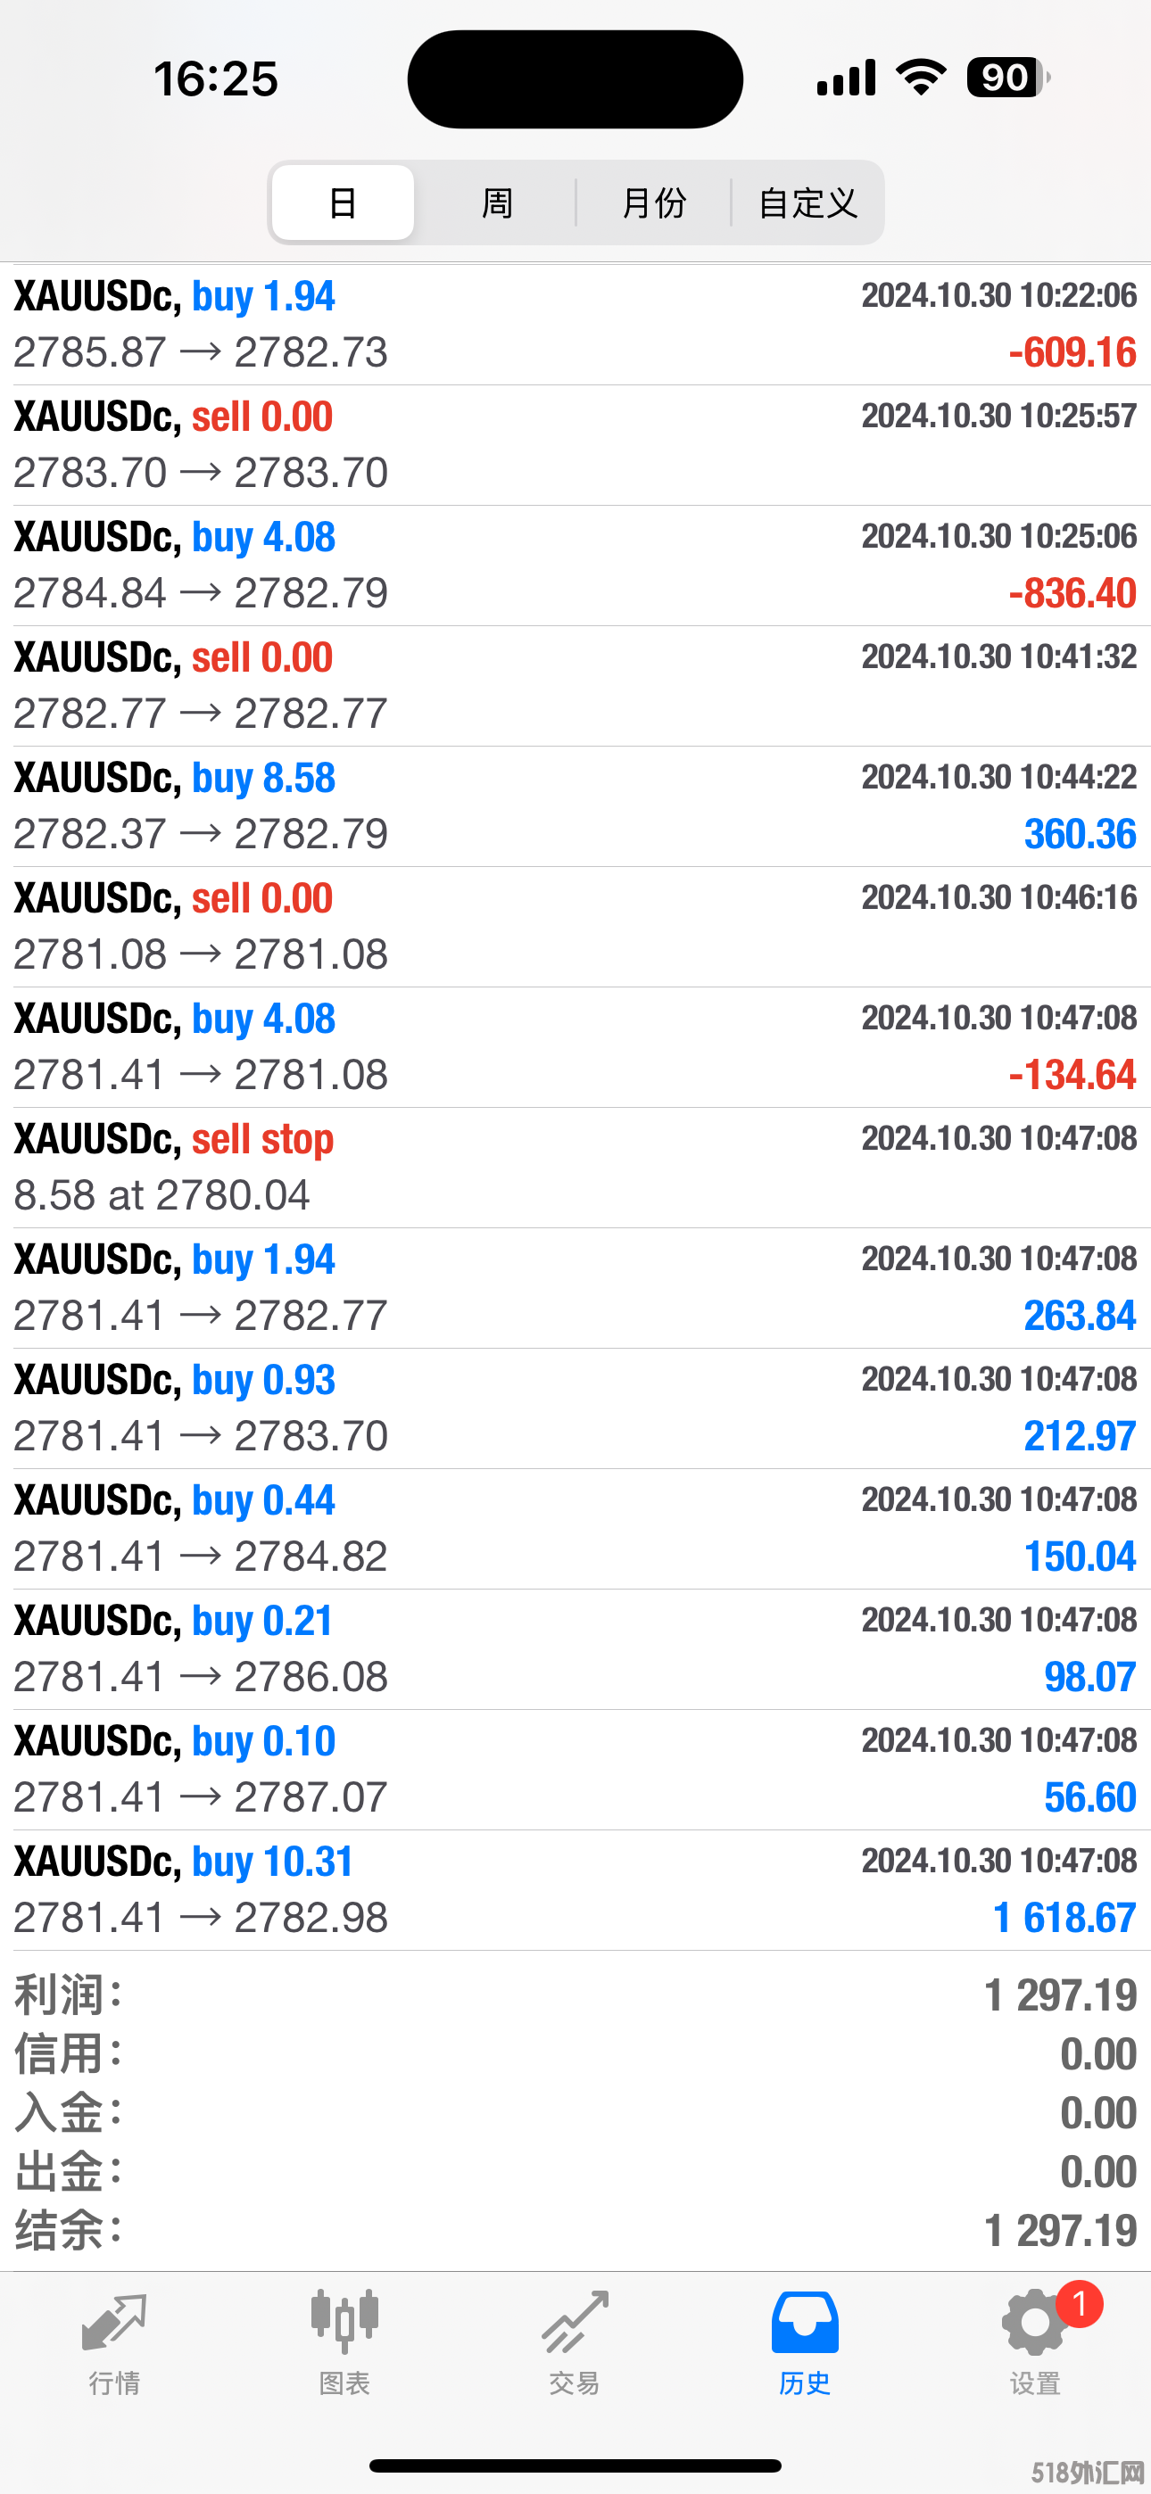Open the 图表 chart candlestick icon
Image resolution: width=1151 pixels, height=2494 pixels.
344,2323
